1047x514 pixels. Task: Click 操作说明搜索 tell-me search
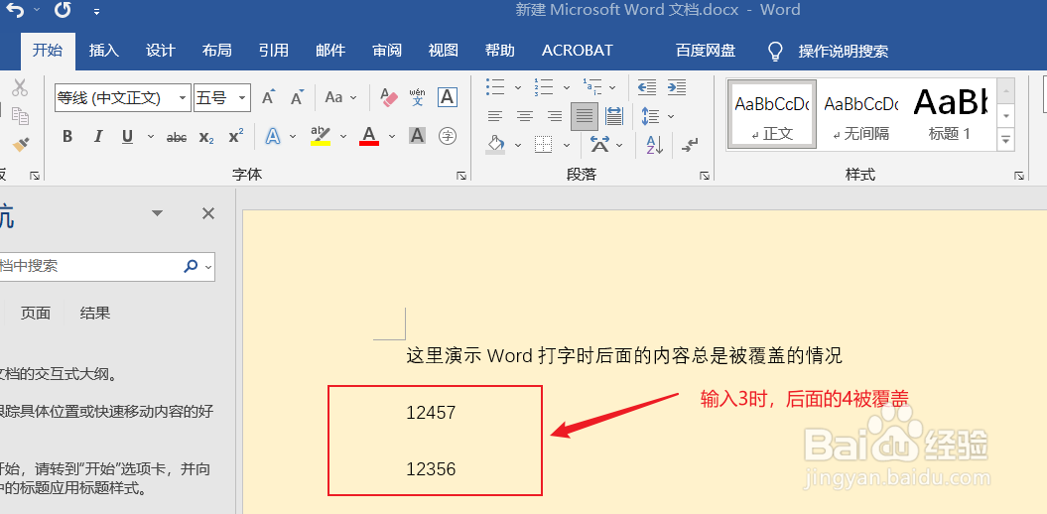click(843, 52)
